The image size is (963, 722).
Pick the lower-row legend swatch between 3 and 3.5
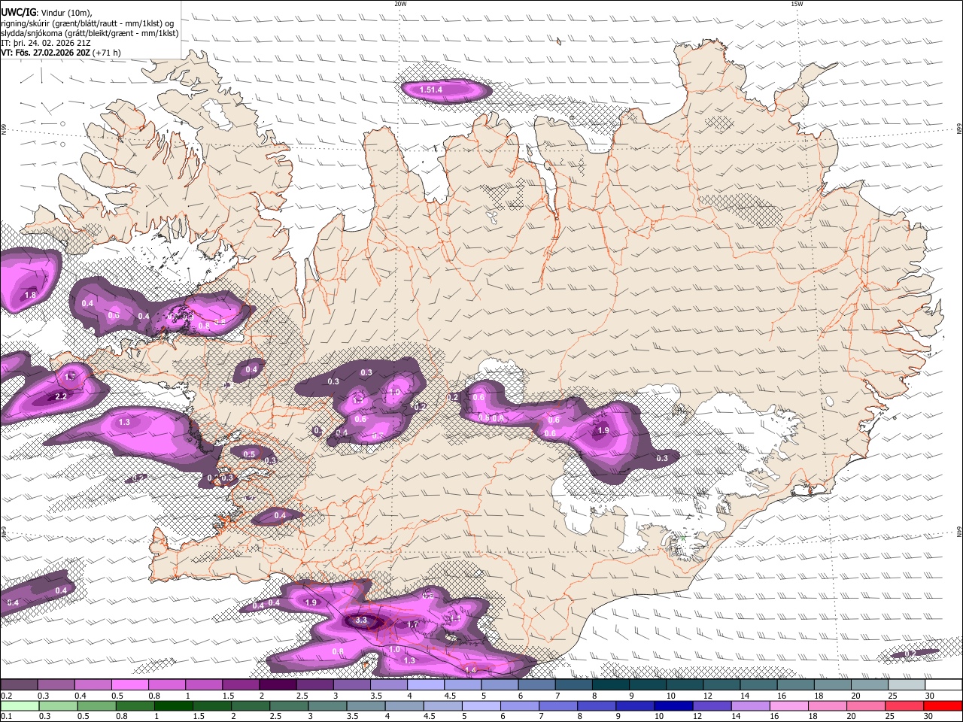(327, 705)
